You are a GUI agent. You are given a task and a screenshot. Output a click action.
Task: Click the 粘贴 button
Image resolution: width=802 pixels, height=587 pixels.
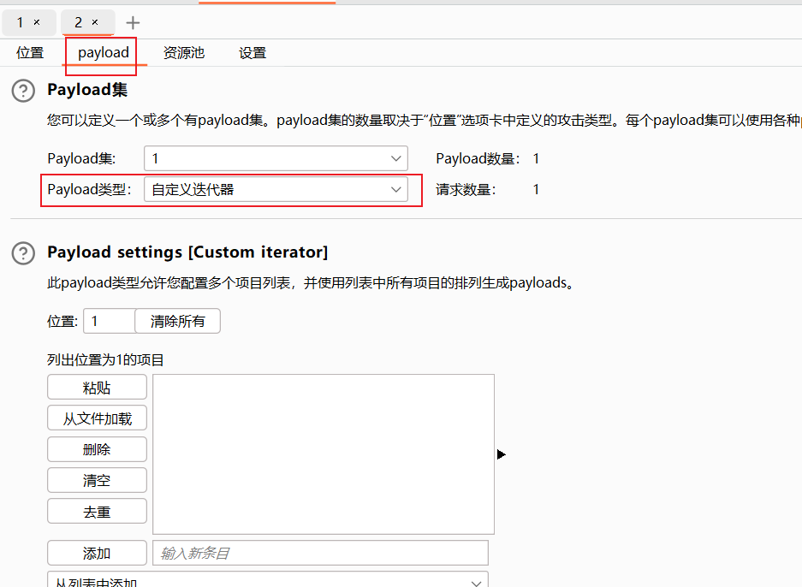tap(97, 388)
